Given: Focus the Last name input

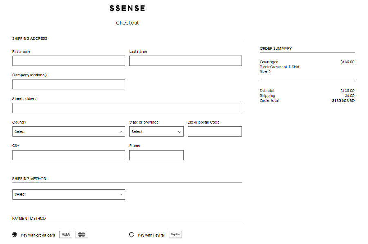Looking at the screenshot, I should click(x=186, y=61).
